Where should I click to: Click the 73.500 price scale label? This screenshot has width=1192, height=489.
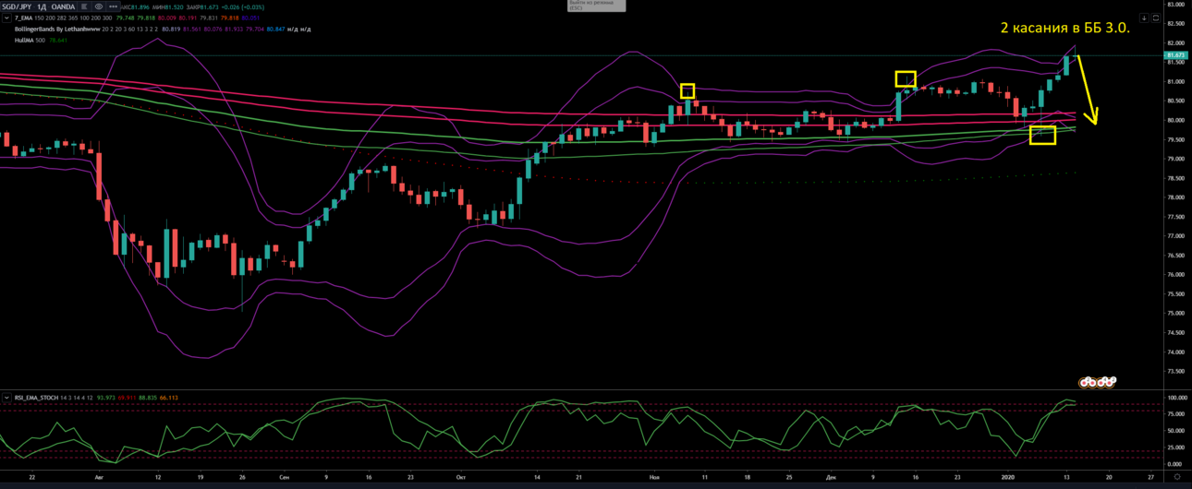(1176, 371)
